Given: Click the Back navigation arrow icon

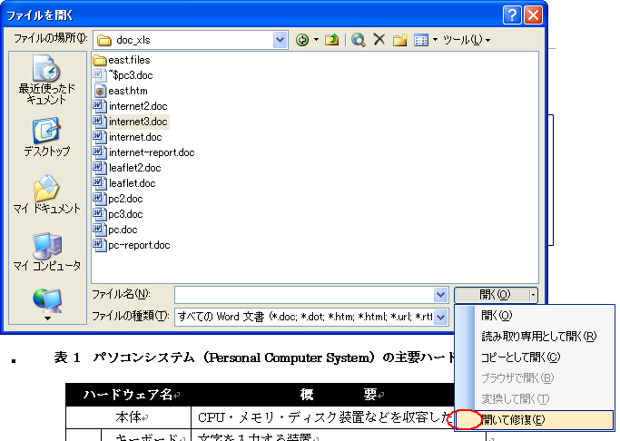Looking at the screenshot, I should [x=302, y=40].
